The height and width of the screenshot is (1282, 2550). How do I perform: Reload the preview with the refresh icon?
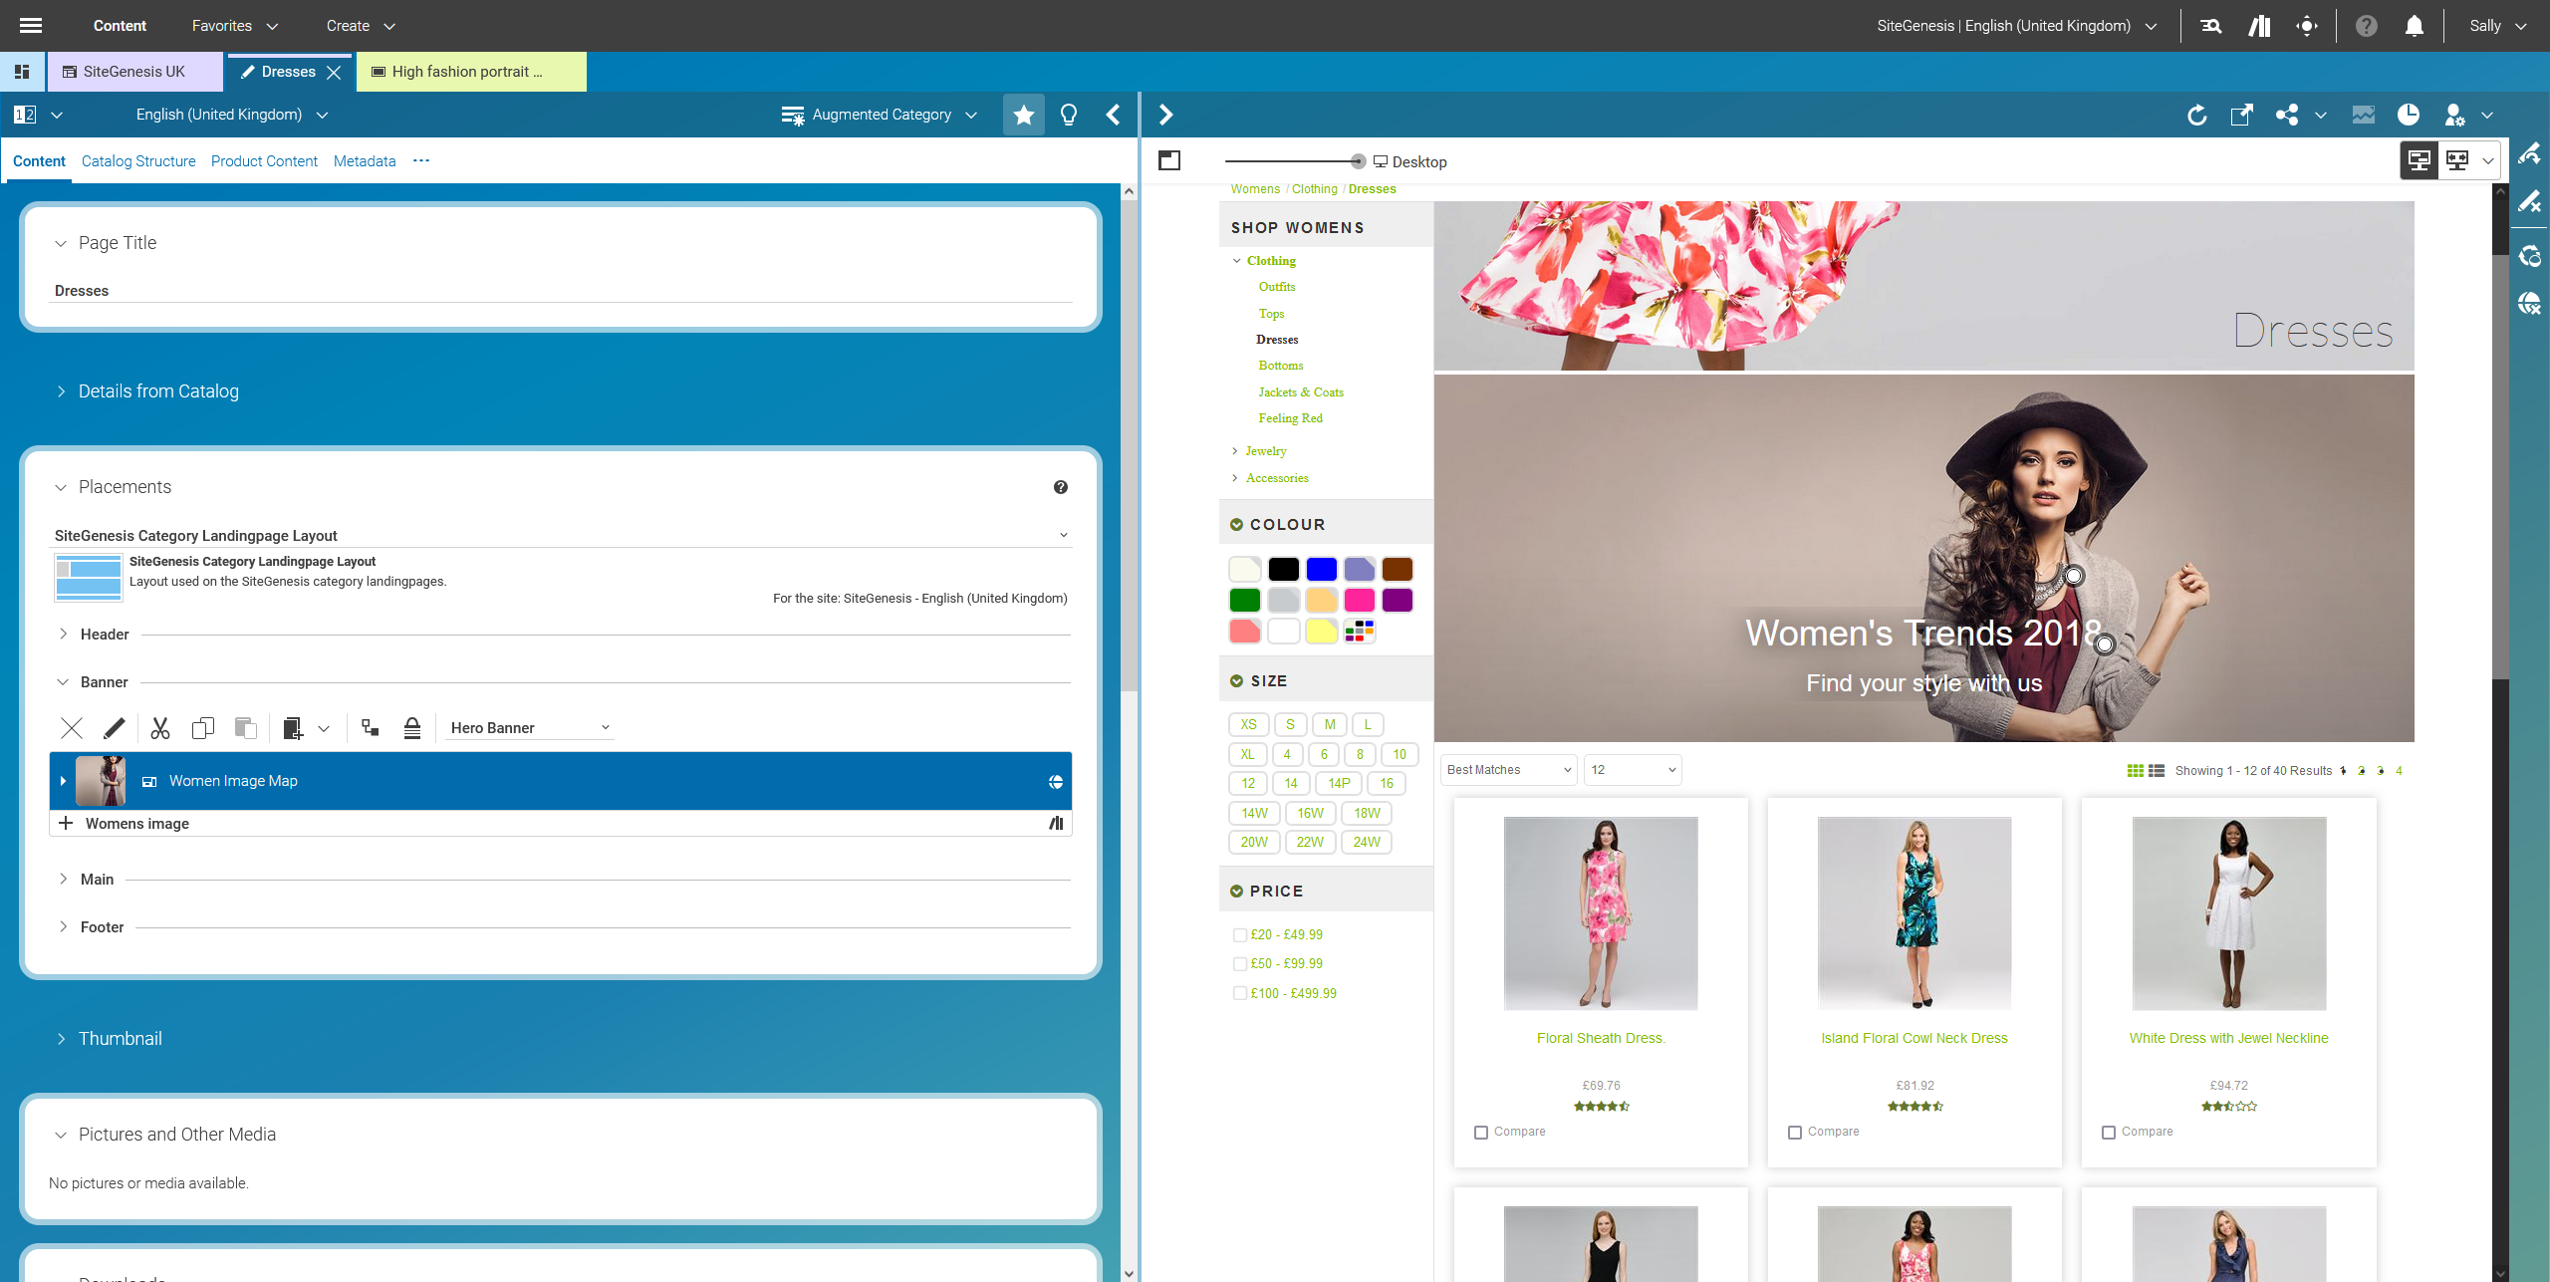(2197, 115)
